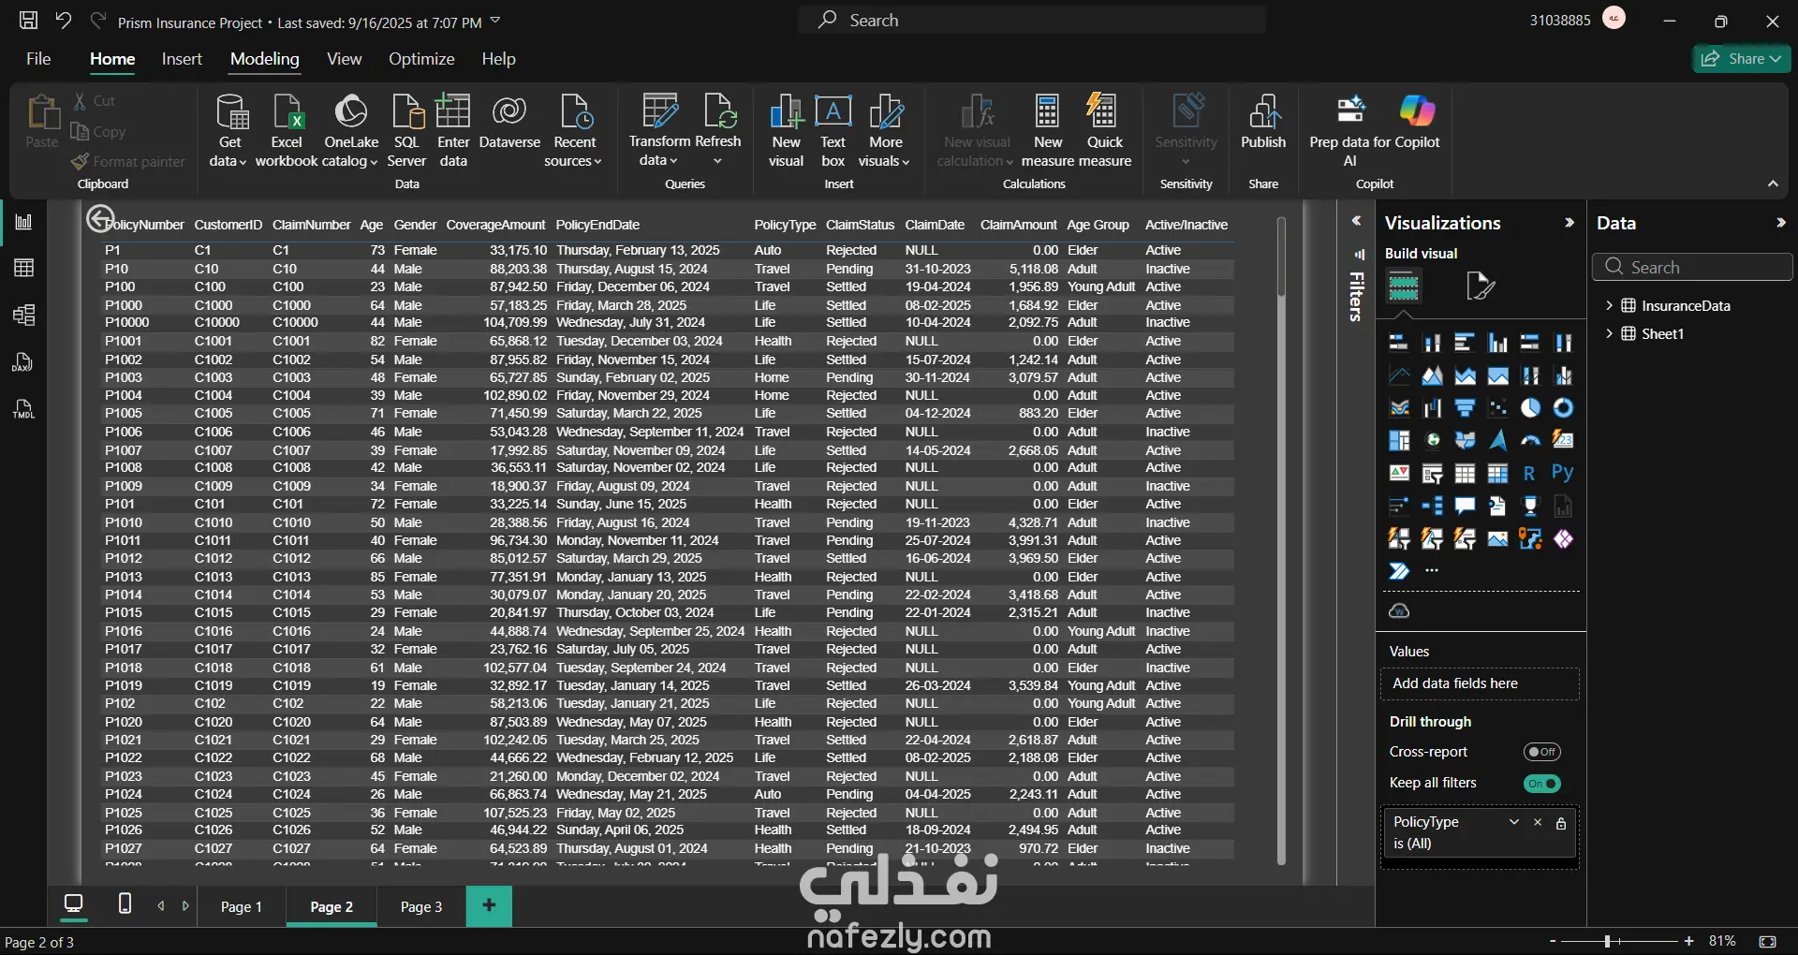The height and width of the screenshot is (955, 1798).
Task: Select the decomposition tree visual
Action: pyautogui.click(x=1432, y=507)
